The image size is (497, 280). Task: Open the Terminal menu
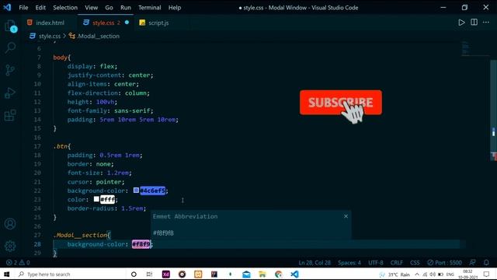[150, 7]
